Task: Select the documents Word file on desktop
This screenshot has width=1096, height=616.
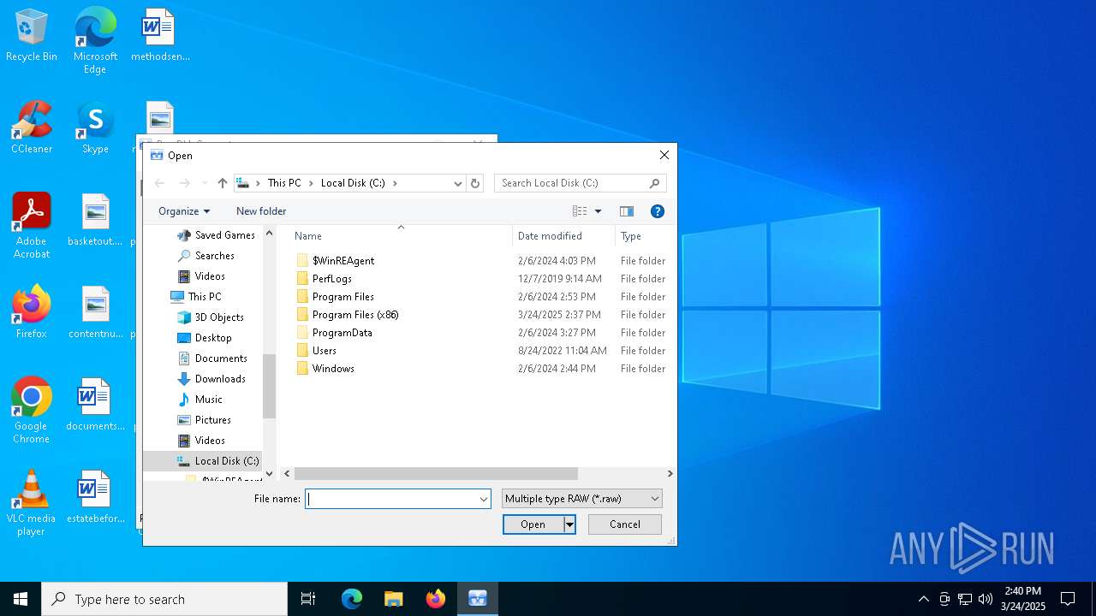Action: pyautogui.click(x=95, y=406)
